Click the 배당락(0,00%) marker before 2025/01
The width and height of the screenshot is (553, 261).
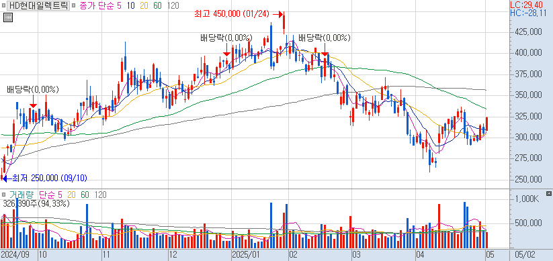pos(226,38)
